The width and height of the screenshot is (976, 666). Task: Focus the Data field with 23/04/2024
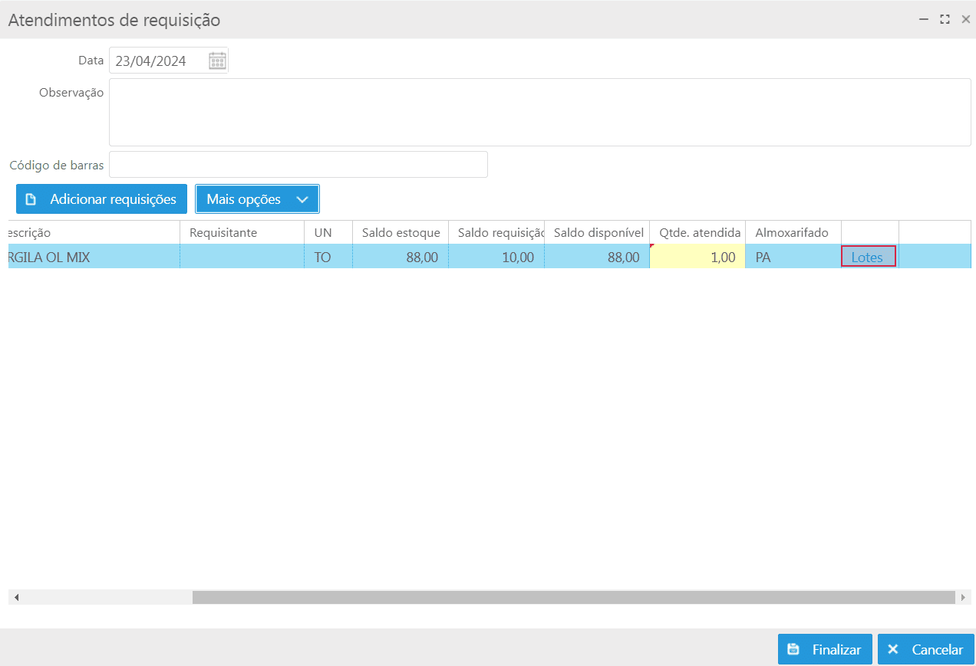point(158,61)
